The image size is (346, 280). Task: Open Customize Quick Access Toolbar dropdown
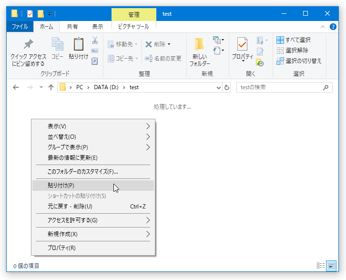click(x=50, y=14)
